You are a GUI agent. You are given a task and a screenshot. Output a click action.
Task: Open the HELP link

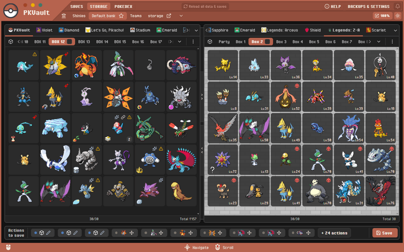(332, 6)
